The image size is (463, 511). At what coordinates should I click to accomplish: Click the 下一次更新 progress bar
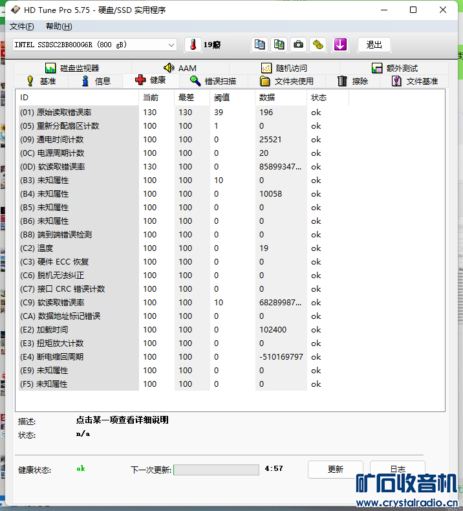217,470
